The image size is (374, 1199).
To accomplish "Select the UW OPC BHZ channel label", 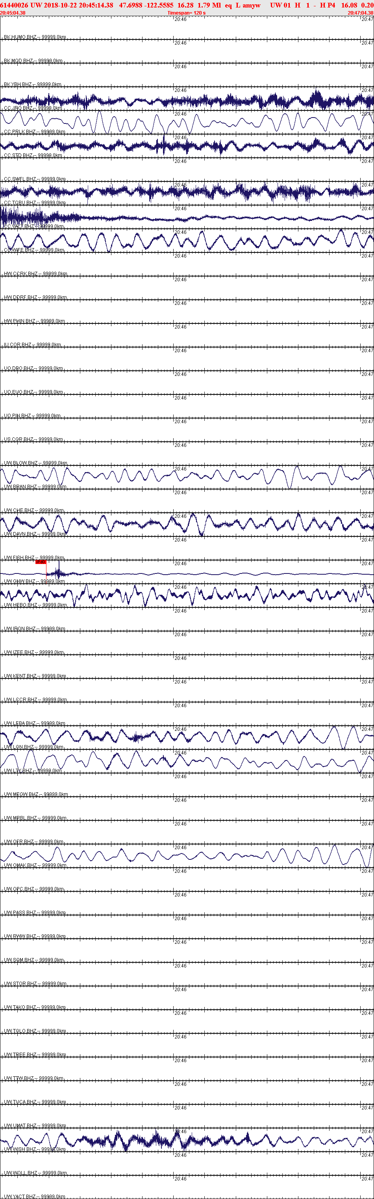I will coord(34,889).
